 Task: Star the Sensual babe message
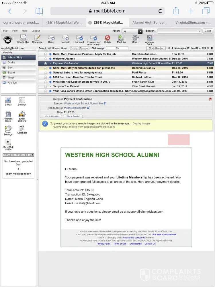click(46, 73)
